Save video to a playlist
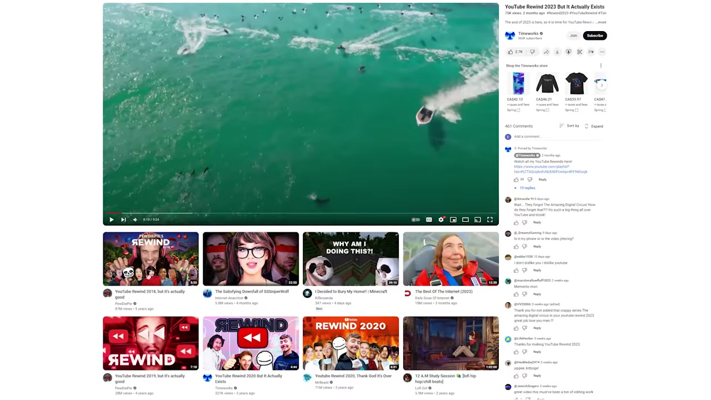Screen dimensions: 711x400 click(590, 52)
